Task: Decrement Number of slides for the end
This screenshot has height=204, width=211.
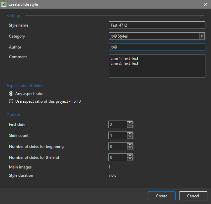Action: pos(130,159)
